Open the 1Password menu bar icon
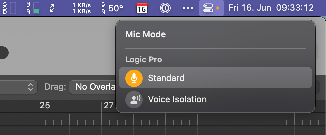 tap(165, 8)
